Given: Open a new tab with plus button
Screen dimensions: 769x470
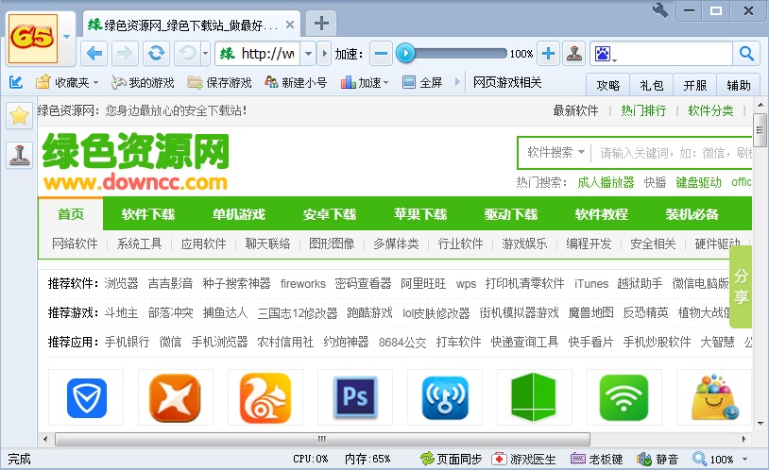Looking at the screenshot, I should point(321,23).
